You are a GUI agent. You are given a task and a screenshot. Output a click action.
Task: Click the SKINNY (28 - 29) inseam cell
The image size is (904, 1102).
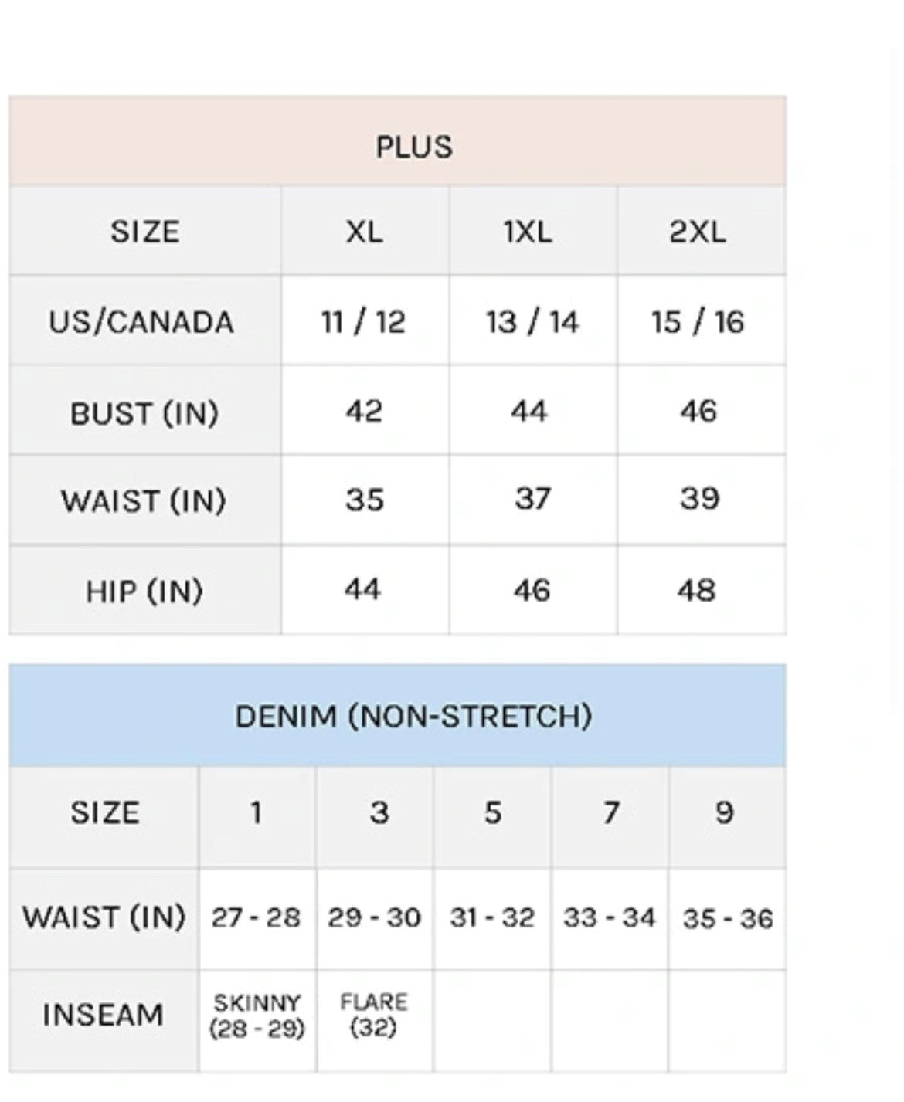pyautogui.click(x=257, y=1016)
